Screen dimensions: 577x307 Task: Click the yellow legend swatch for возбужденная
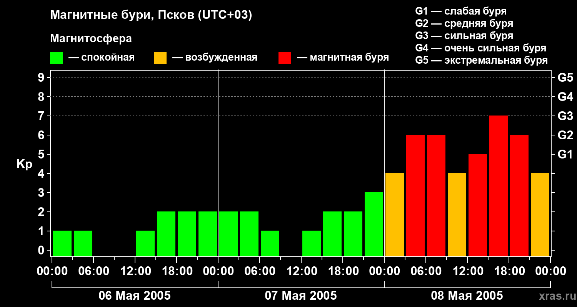pos(160,58)
